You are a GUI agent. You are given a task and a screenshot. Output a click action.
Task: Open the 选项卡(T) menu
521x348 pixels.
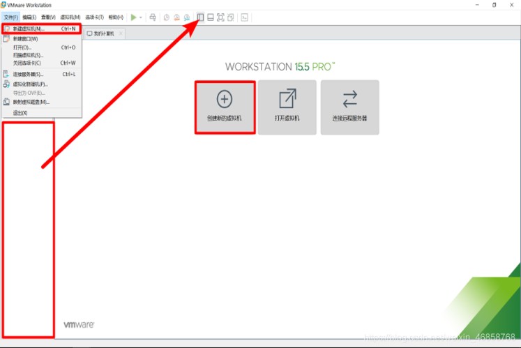click(95, 17)
